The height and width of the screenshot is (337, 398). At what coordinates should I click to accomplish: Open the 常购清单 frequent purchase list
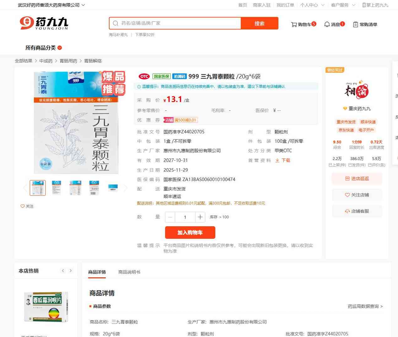[x=365, y=24]
